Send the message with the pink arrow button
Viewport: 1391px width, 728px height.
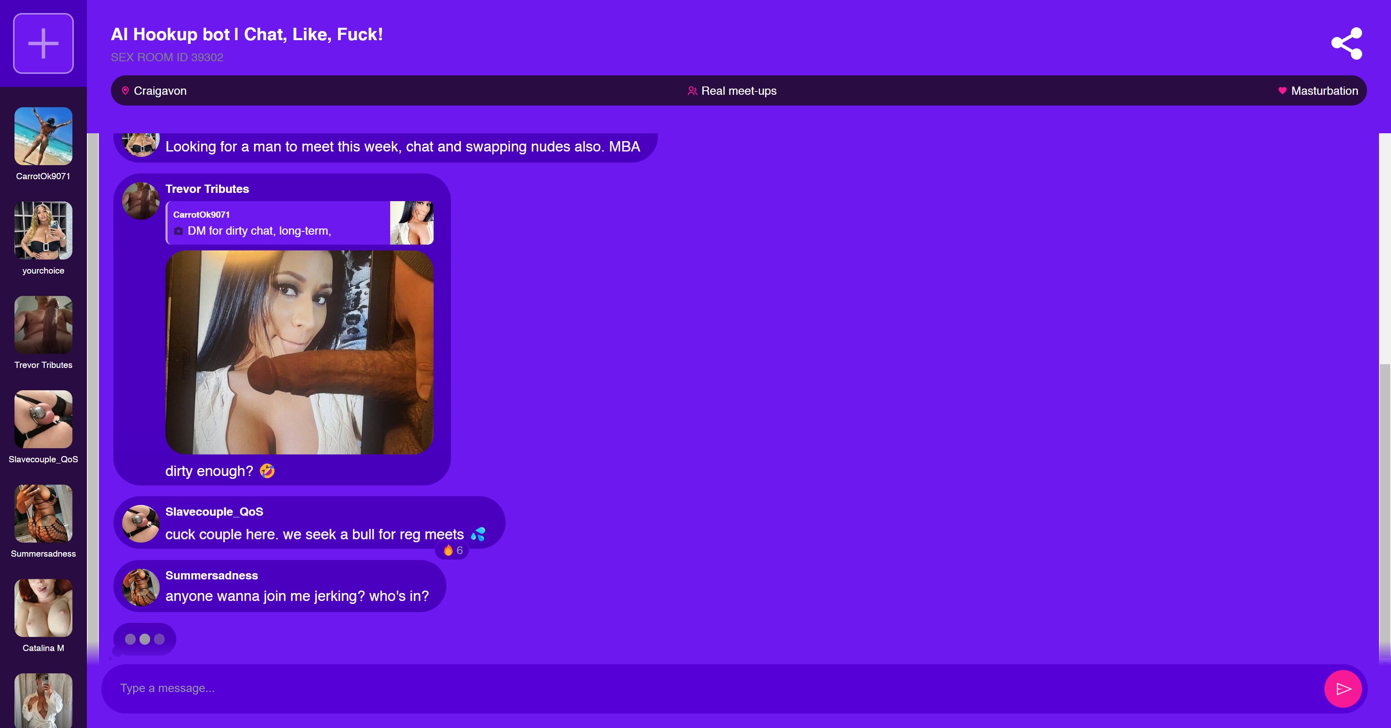[1343, 689]
